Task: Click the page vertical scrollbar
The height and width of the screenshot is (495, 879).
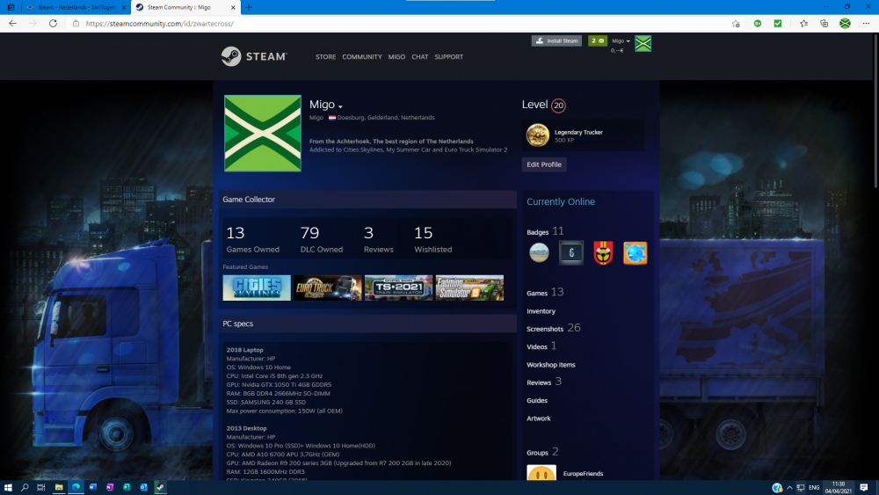Action: pyautogui.click(x=875, y=111)
